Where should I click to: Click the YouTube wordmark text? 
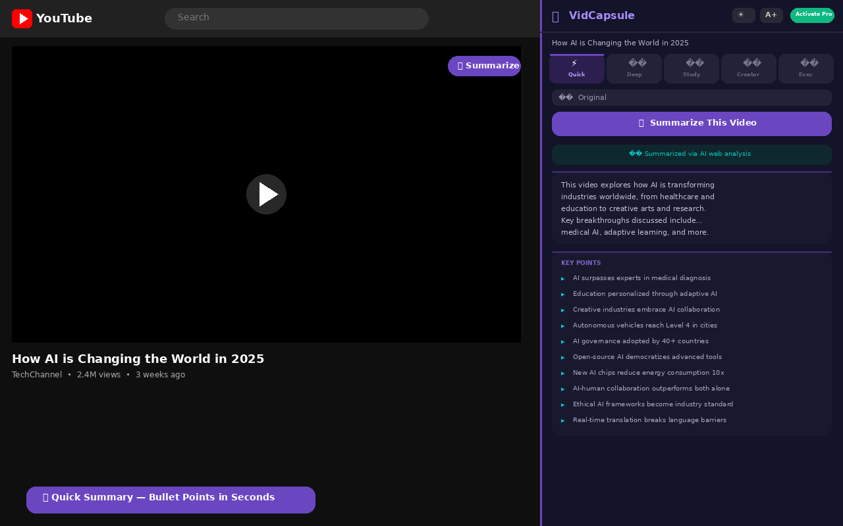click(64, 18)
